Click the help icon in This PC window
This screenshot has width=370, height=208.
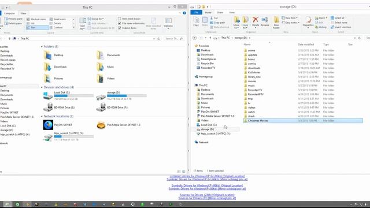click(x=184, y=13)
